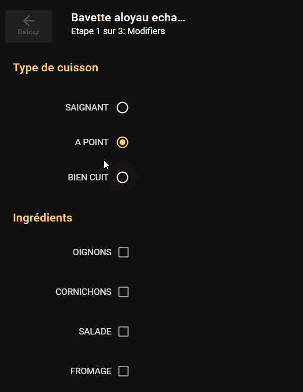Click the CORNICHONS text label
This screenshot has height=392, width=303.
(83, 292)
